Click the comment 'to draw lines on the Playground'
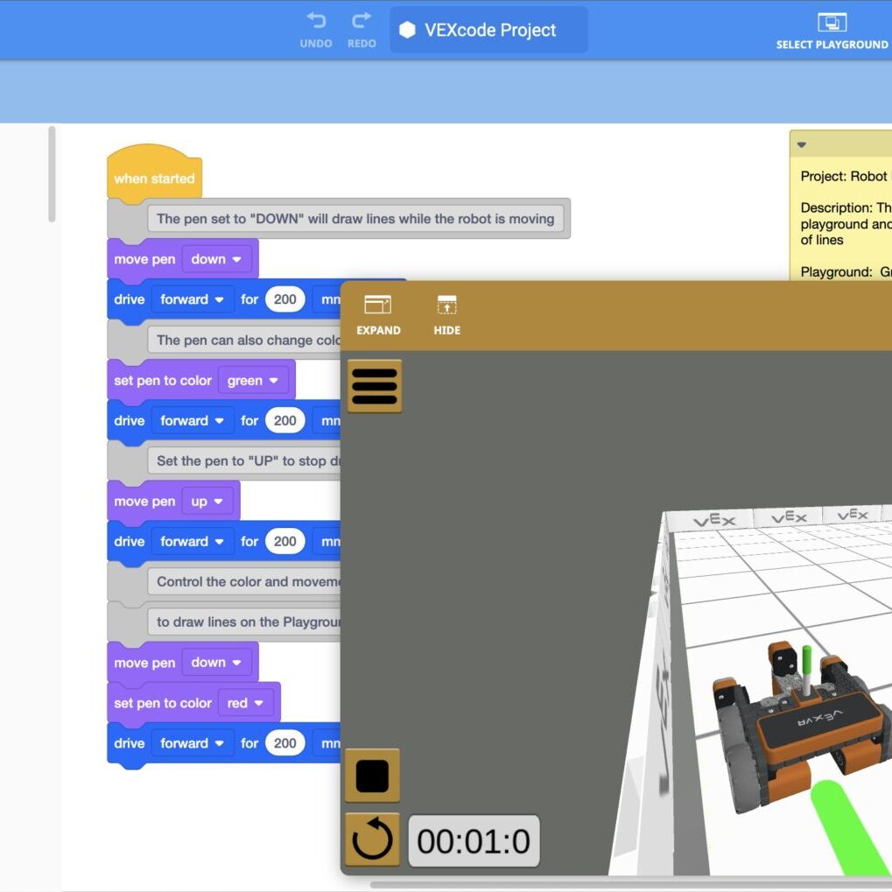892x892 pixels. pyautogui.click(x=244, y=622)
